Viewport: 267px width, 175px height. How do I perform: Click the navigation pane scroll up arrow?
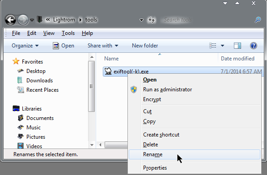pos(92,57)
